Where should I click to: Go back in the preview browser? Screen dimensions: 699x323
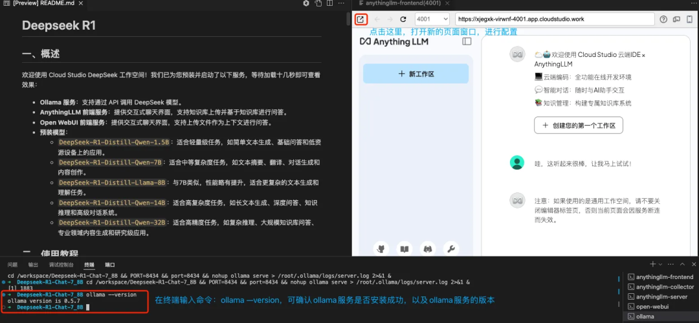click(x=377, y=19)
